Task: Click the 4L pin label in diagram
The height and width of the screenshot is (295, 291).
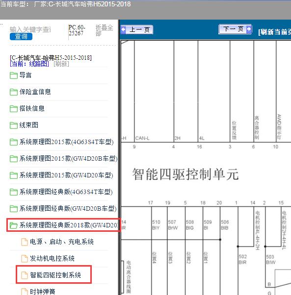Action: click(202, 138)
